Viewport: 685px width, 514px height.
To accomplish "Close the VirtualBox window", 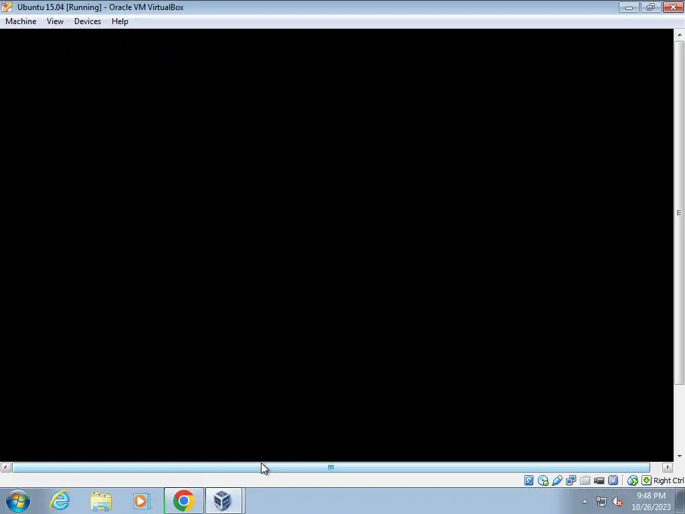I will coord(673,7).
